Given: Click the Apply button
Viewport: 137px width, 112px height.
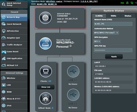Looking at the screenshot, I should 114,57.
